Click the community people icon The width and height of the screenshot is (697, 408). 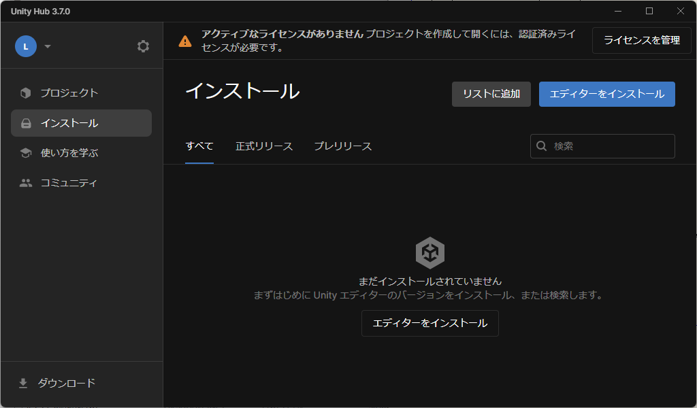click(26, 183)
